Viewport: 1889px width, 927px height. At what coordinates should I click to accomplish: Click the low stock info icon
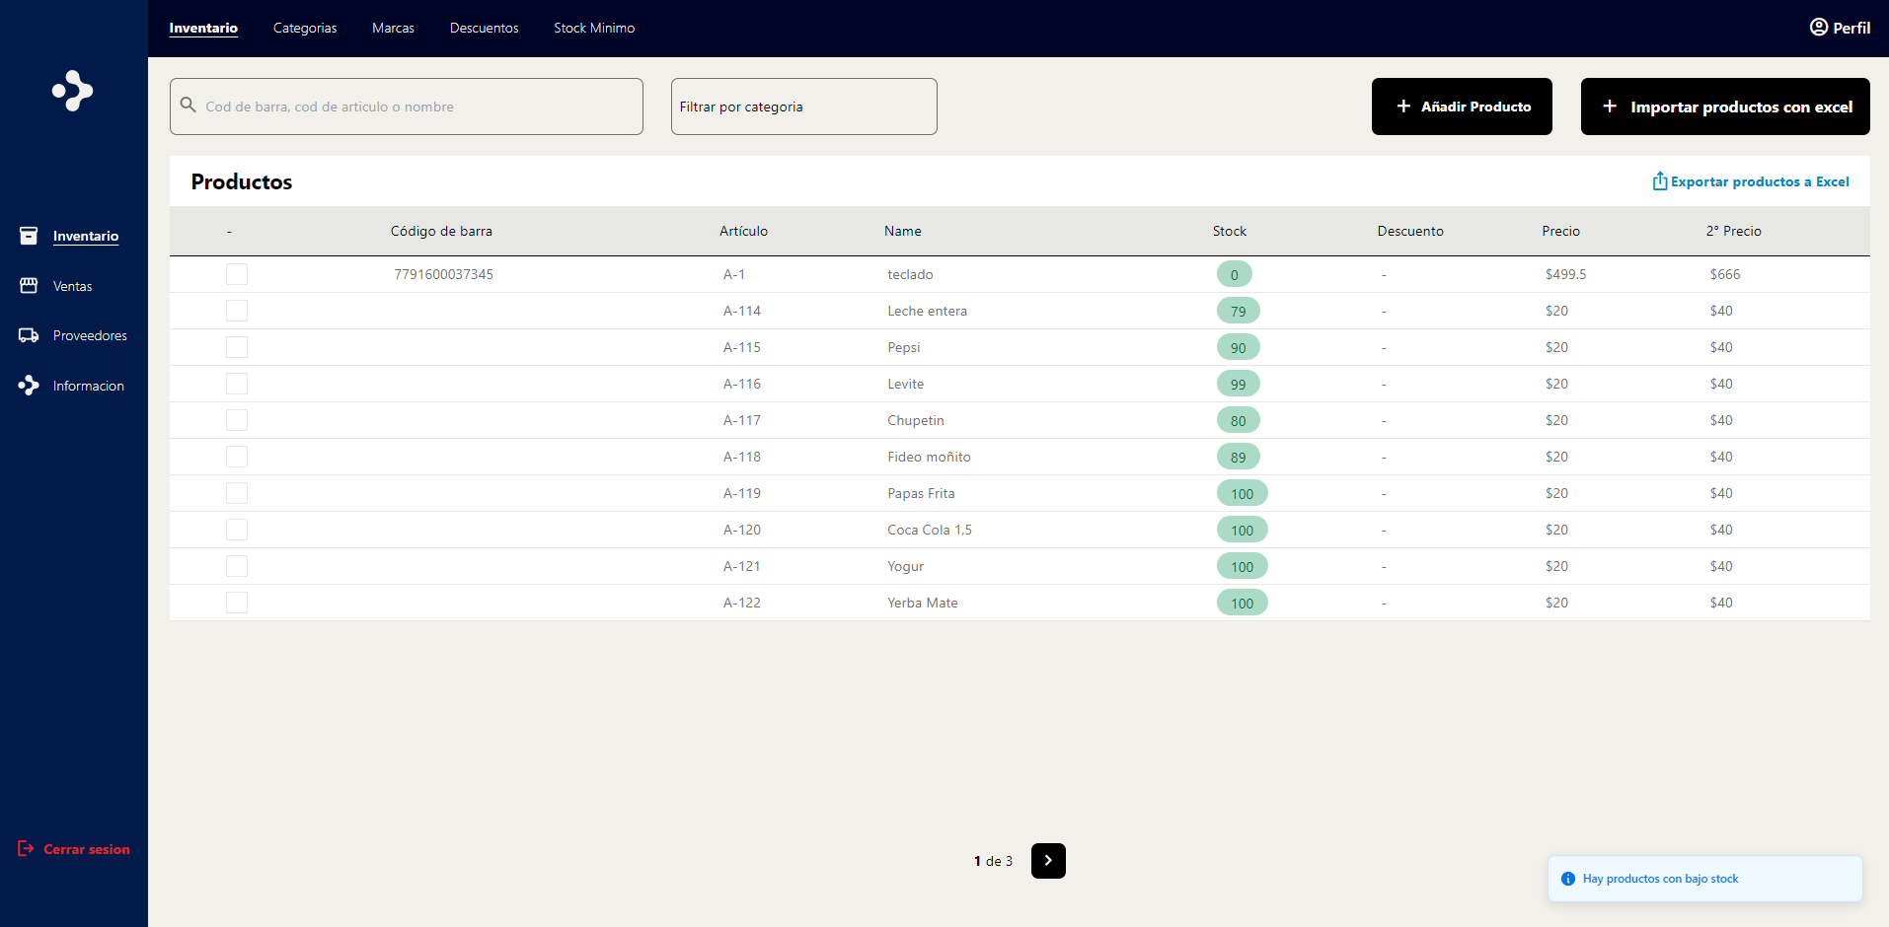pyautogui.click(x=1568, y=879)
